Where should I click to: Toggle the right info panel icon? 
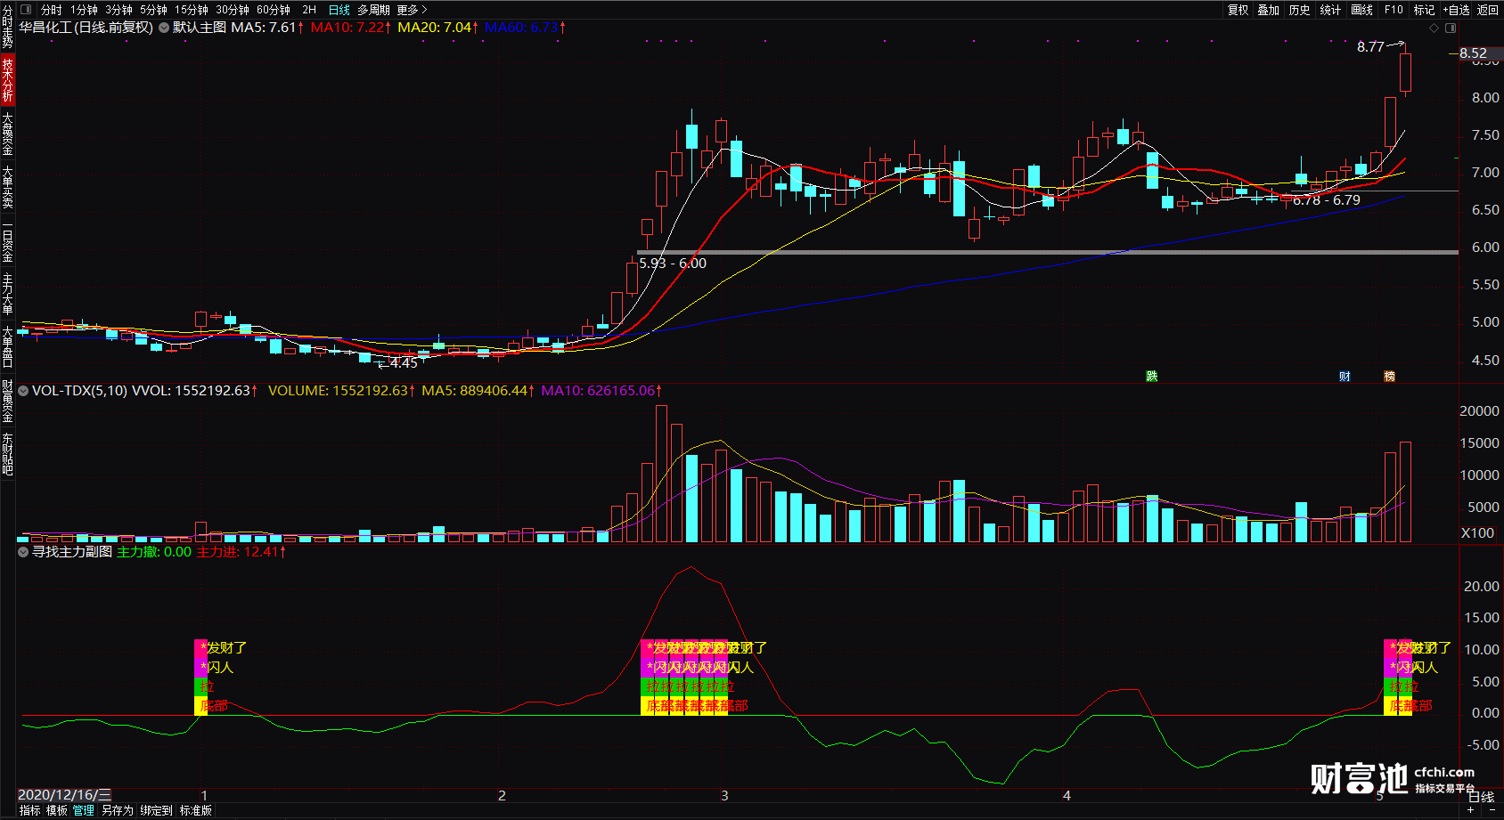pyautogui.click(x=1451, y=28)
